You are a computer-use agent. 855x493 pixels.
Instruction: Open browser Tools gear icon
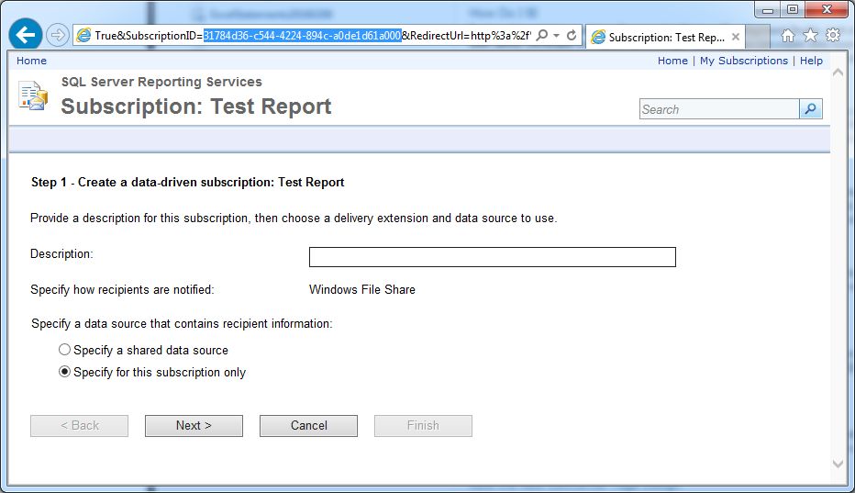pyautogui.click(x=833, y=36)
